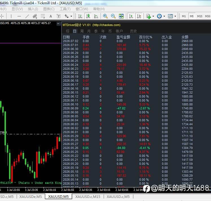Switch to the XAUUSD.c,M15 chart tab
211x201 pixels.
(x=88, y=196)
